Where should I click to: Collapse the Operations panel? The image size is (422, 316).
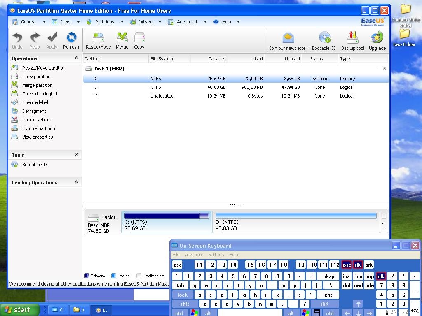[77, 58]
